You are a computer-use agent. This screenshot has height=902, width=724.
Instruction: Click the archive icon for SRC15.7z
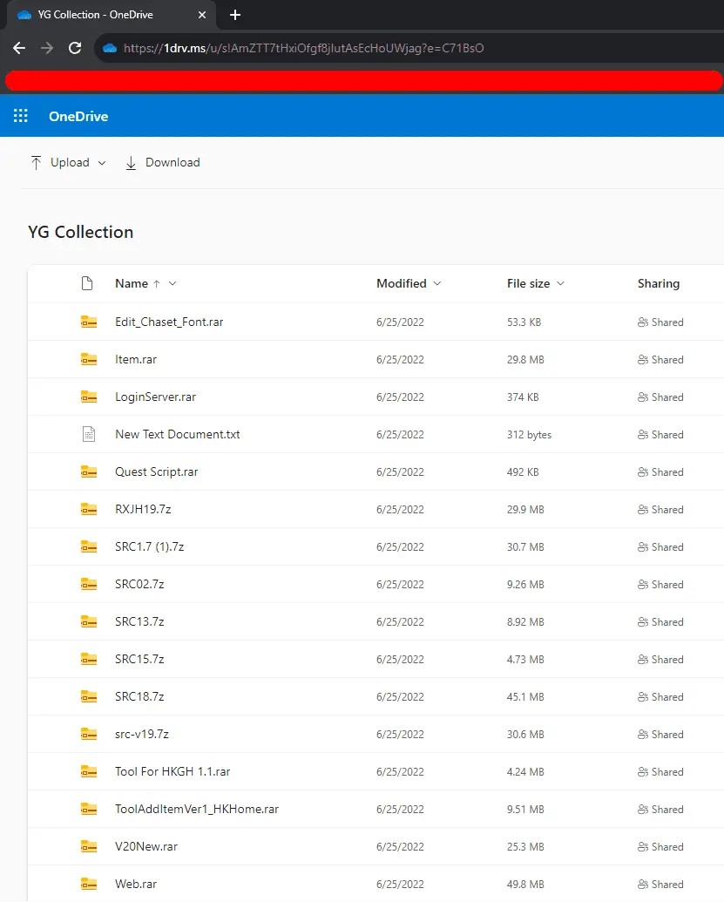(x=89, y=659)
